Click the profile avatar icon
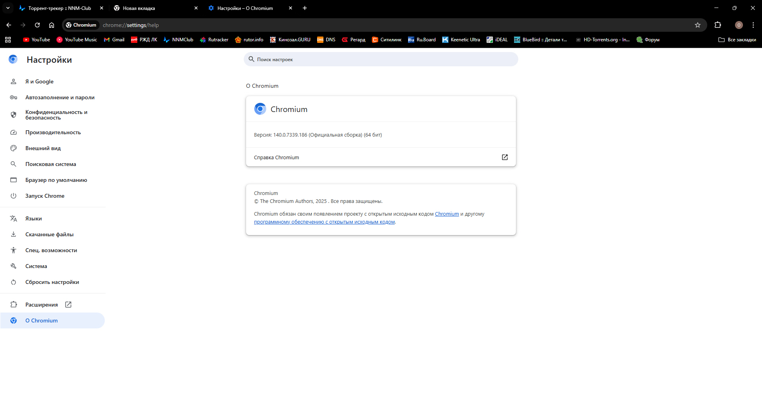 (739, 25)
